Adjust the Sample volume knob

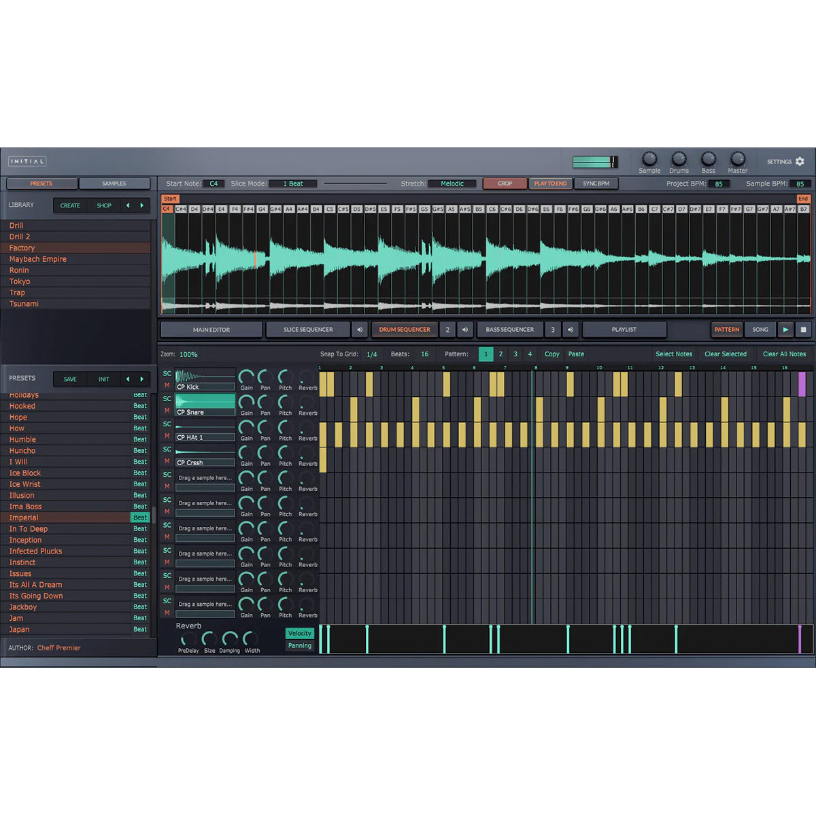(649, 159)
